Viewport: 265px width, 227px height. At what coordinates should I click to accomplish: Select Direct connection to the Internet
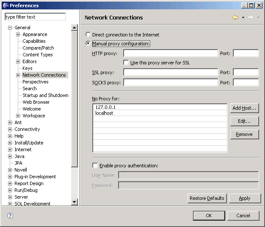(88, 34)
